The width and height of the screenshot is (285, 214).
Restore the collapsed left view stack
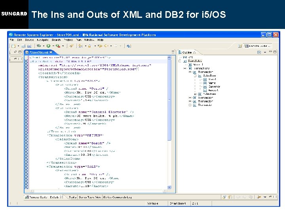pos(15,52)
